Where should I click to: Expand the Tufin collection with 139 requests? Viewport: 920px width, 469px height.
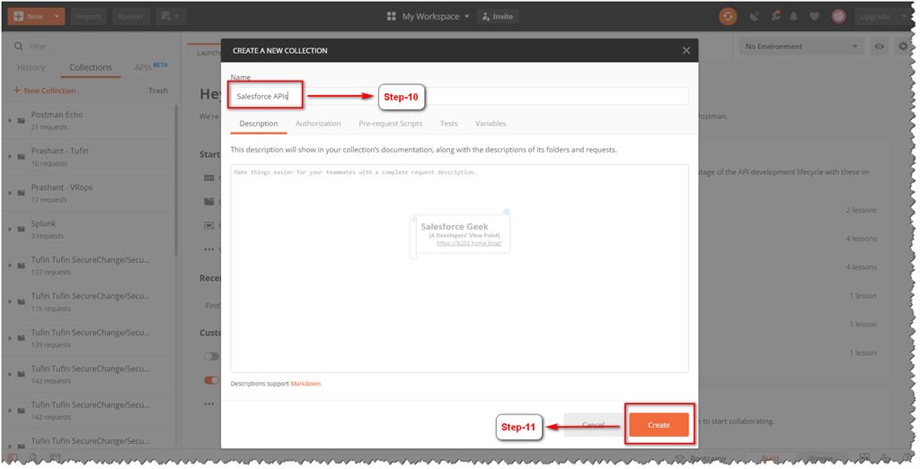point(10,338)
